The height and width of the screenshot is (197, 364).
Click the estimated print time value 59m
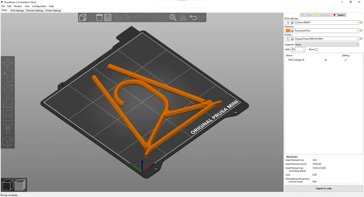tap(314, 182)
